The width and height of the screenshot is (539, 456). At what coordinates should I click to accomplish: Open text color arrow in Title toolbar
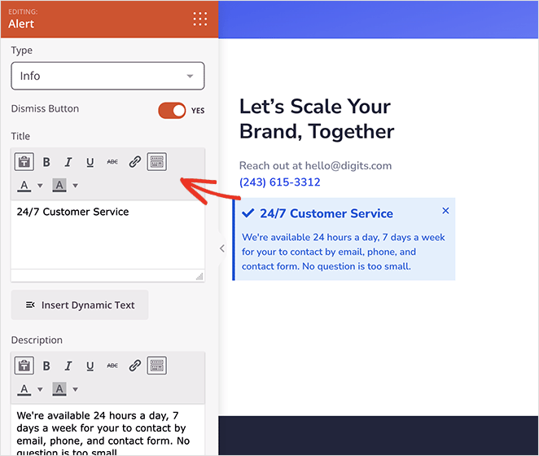click(x=40, y=186)
